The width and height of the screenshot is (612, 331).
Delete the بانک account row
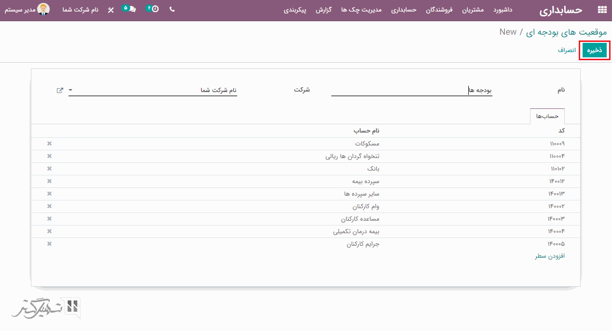click(x=49, y=169)
